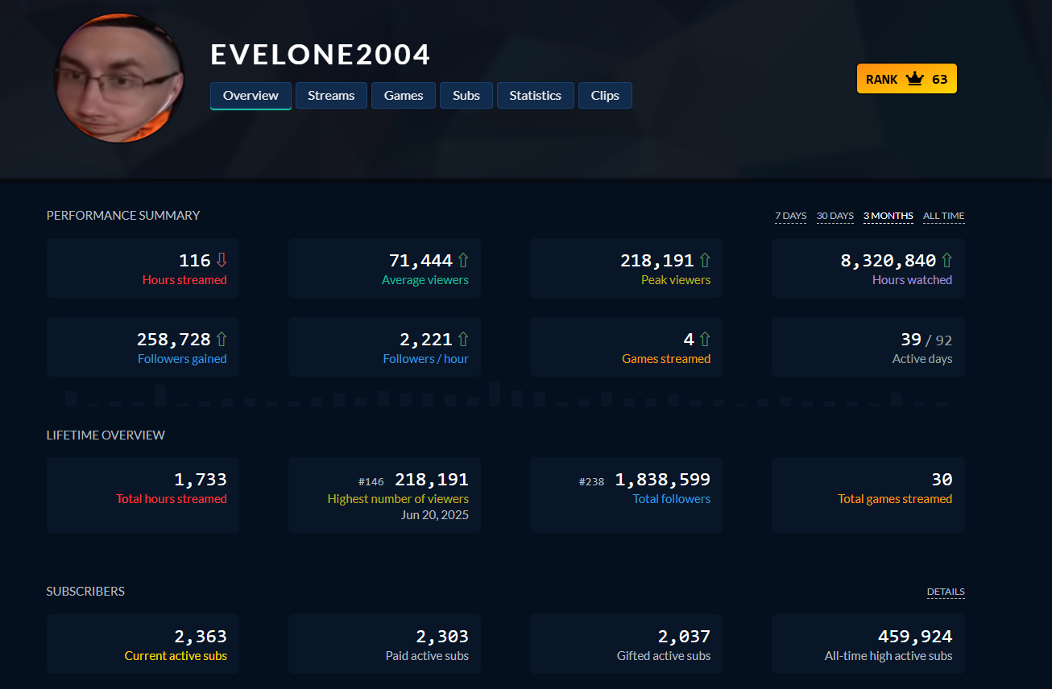Click the Total games streamed value 30
This screenshot has height=689, width=1052.
pyautogui.click(x=942, y=479)
